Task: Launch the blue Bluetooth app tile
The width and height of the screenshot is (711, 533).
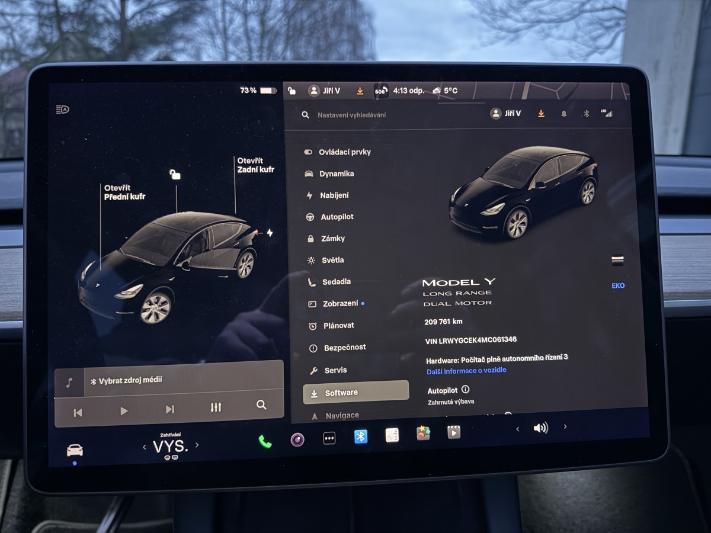Action: [360, 436]
